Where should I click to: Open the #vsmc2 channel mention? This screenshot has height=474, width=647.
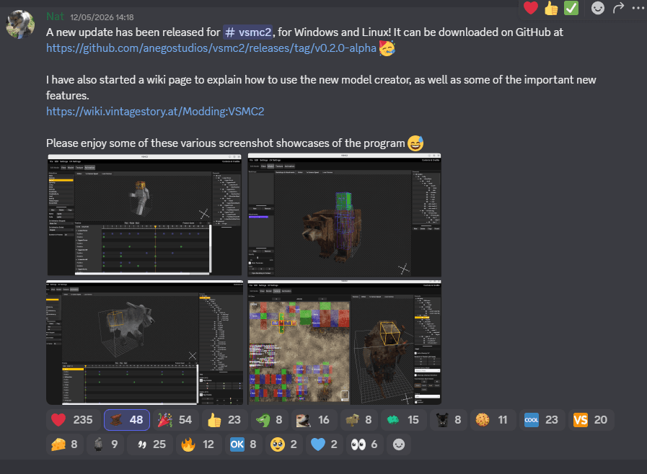[x=248, y=32]
